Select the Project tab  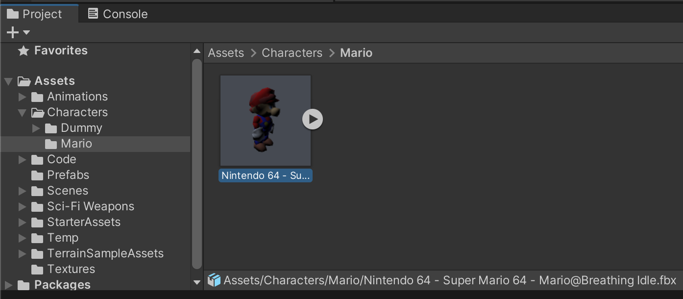[x=34, y=14]
